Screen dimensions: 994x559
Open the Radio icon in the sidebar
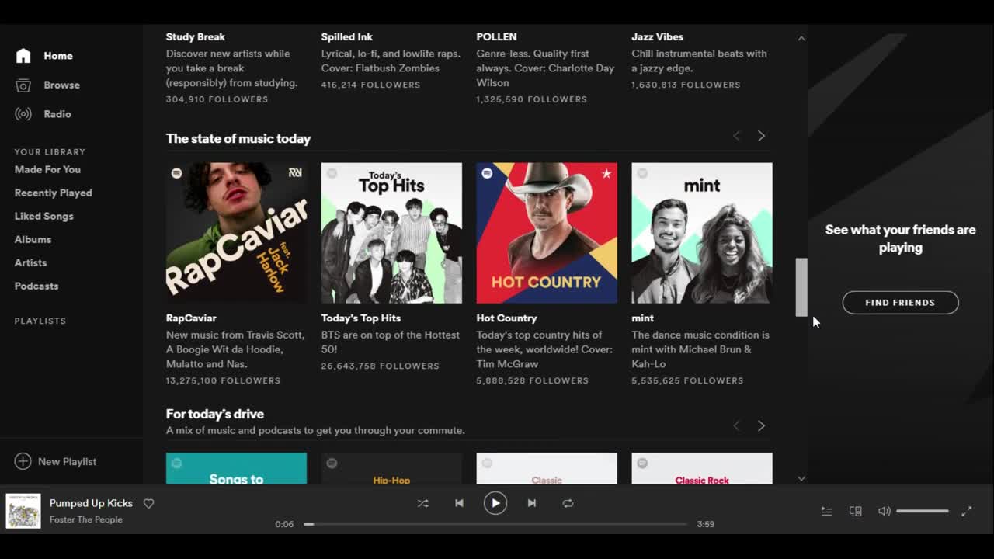pyautogui.click(x=23, y=114)
